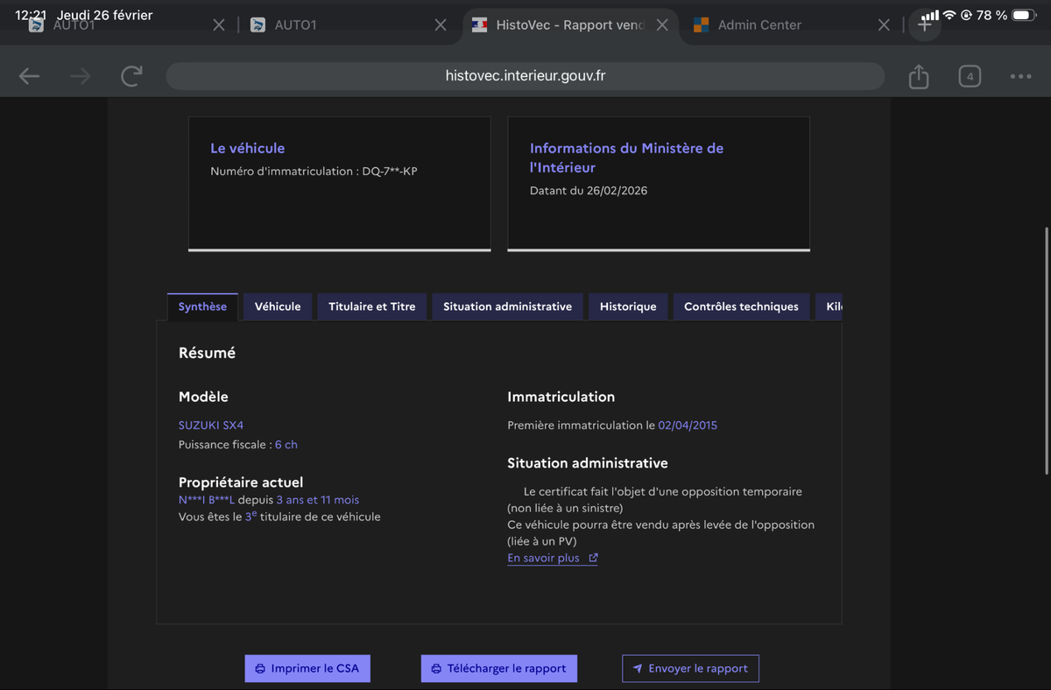
Task: Click the Imprimer le CSA button
Action: click(x=307, y=668)
